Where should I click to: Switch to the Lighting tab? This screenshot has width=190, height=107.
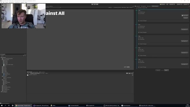144,6
